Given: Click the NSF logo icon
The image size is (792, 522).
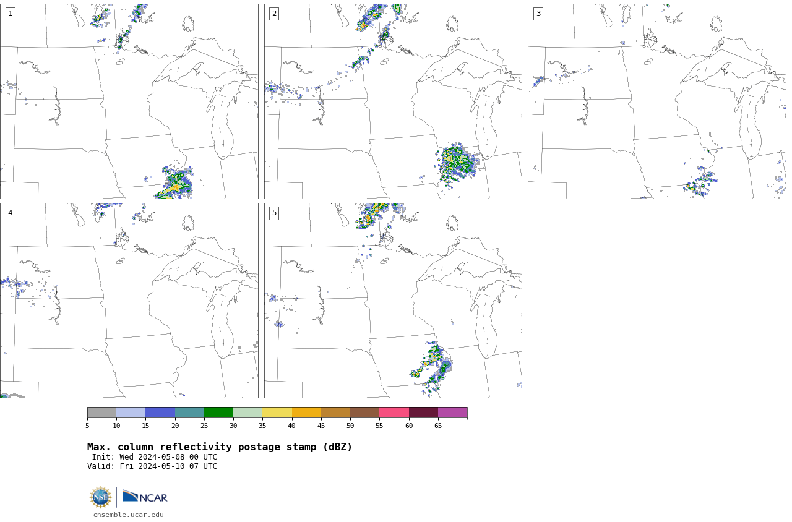Looking at the screenshot, I should (101, 497).
